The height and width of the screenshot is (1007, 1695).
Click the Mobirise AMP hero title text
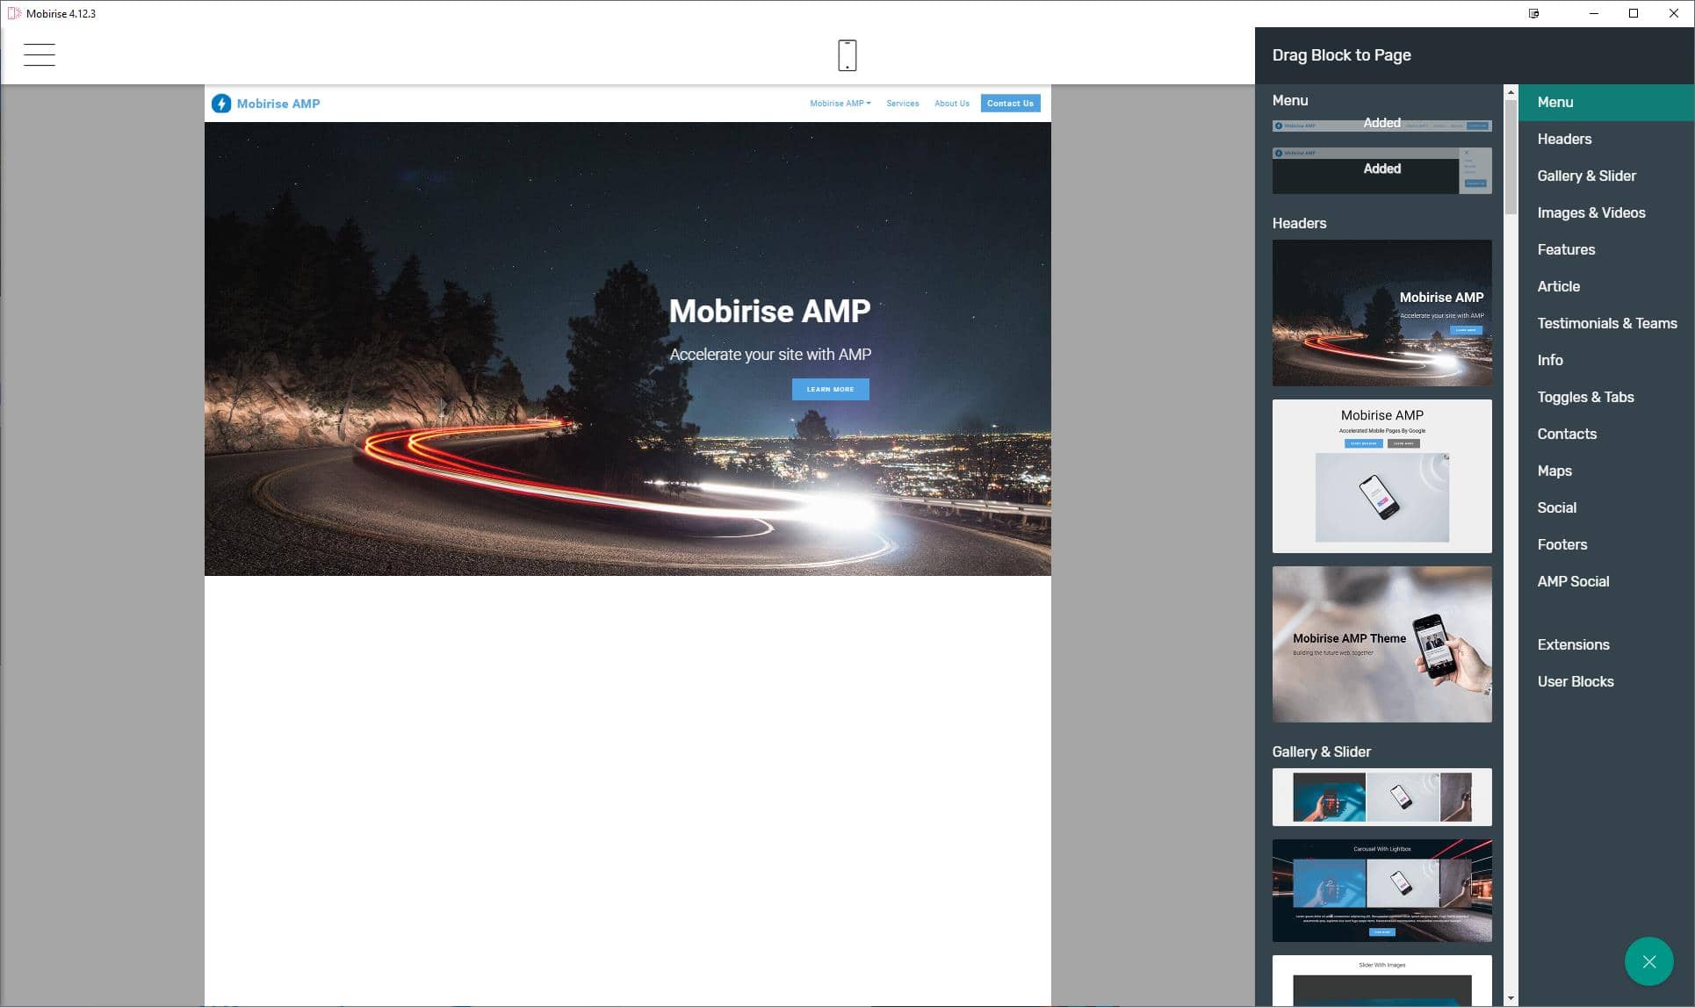769,311
